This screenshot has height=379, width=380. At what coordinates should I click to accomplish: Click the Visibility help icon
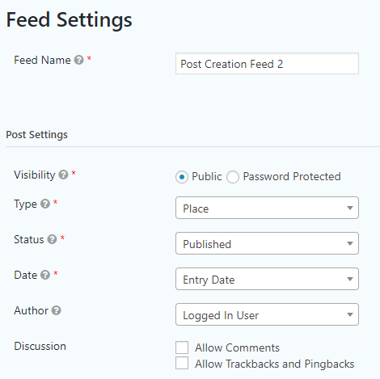pyautogui.click(x=63, y=175)
